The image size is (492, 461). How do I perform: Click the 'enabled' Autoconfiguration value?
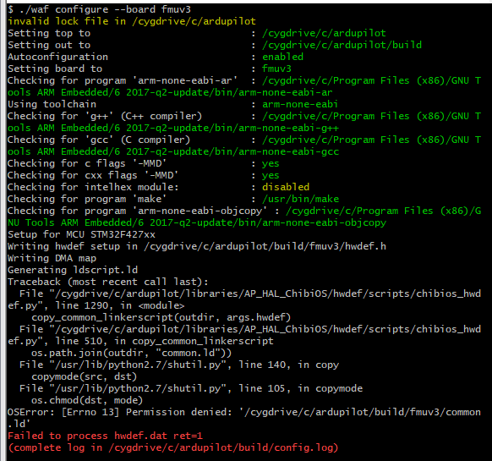tap(282, 57)
